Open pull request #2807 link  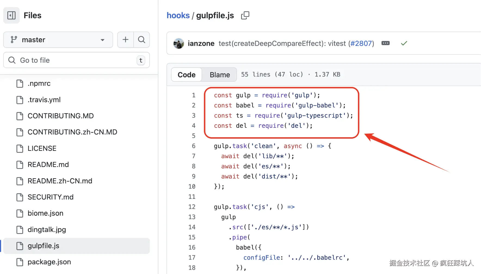[x=361, y=43]
